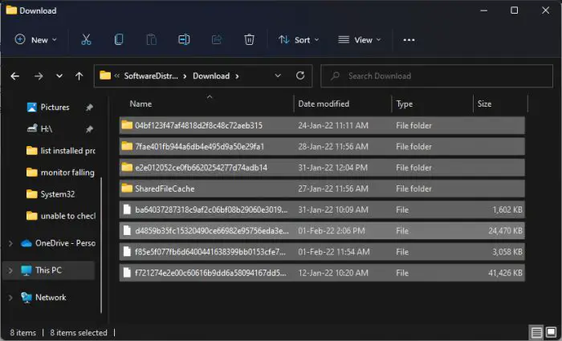
Task: Open the See more ellipsis menu
Action: [x=409, y=39]
